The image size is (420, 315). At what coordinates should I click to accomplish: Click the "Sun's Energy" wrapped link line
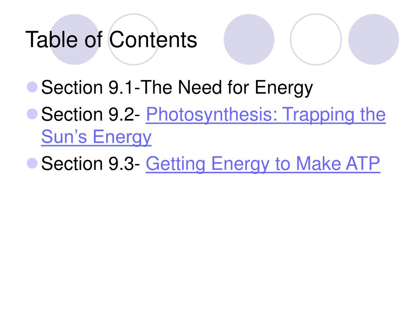[96, 137]
